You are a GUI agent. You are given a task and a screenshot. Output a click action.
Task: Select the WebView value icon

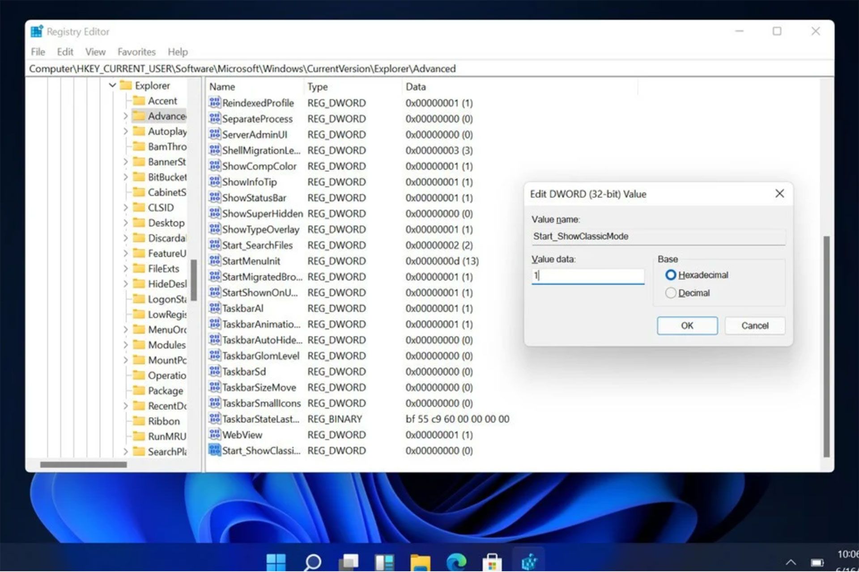[215, 434]
